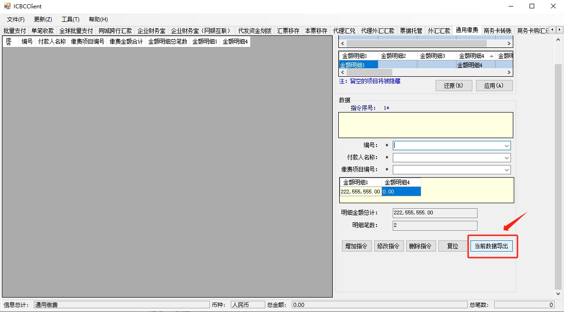
Task: Click the 编号 column header in left grid
Action: [27, 41]
